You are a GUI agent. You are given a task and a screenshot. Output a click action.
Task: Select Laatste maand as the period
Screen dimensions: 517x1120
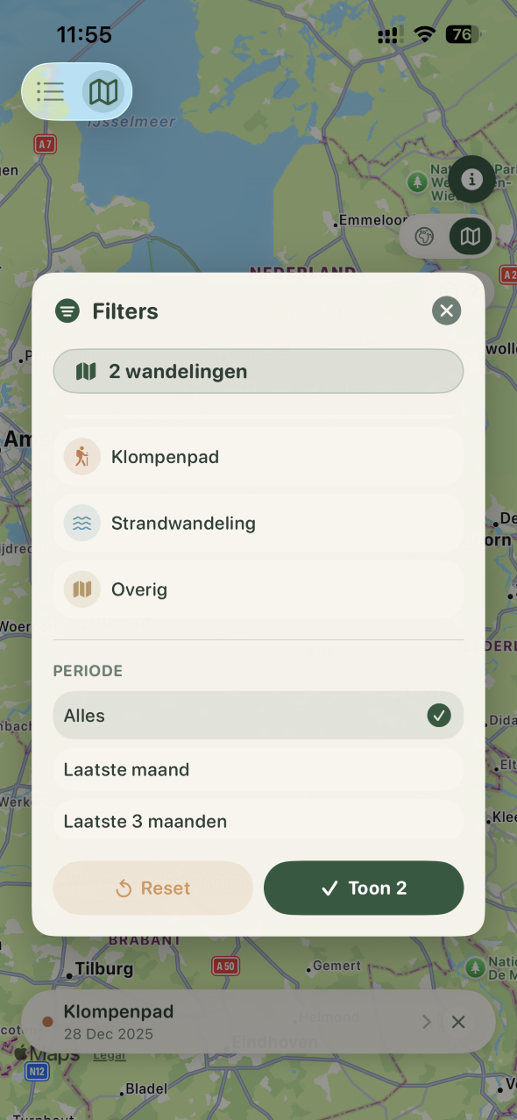coord(258,769)
